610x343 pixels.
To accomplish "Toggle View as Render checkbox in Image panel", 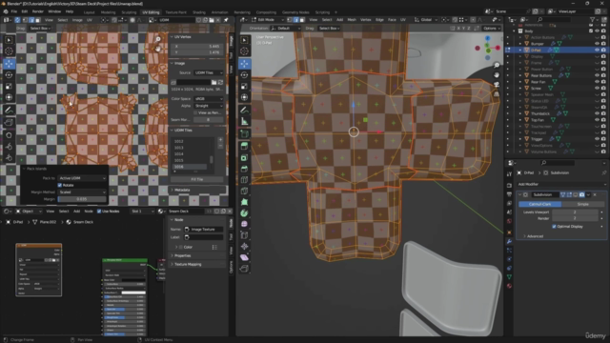I will [195, 112].
